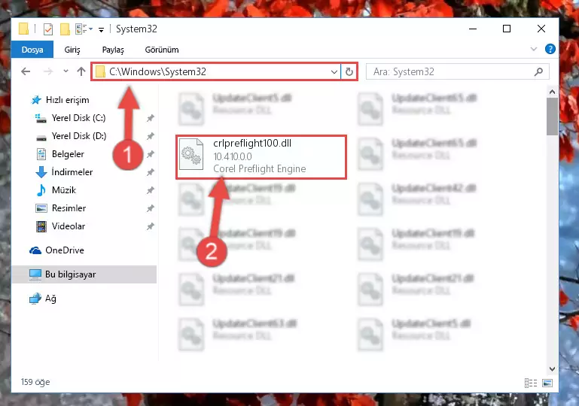Open the recent locations dropdown

pyautogui.click(x=66, y=71)
